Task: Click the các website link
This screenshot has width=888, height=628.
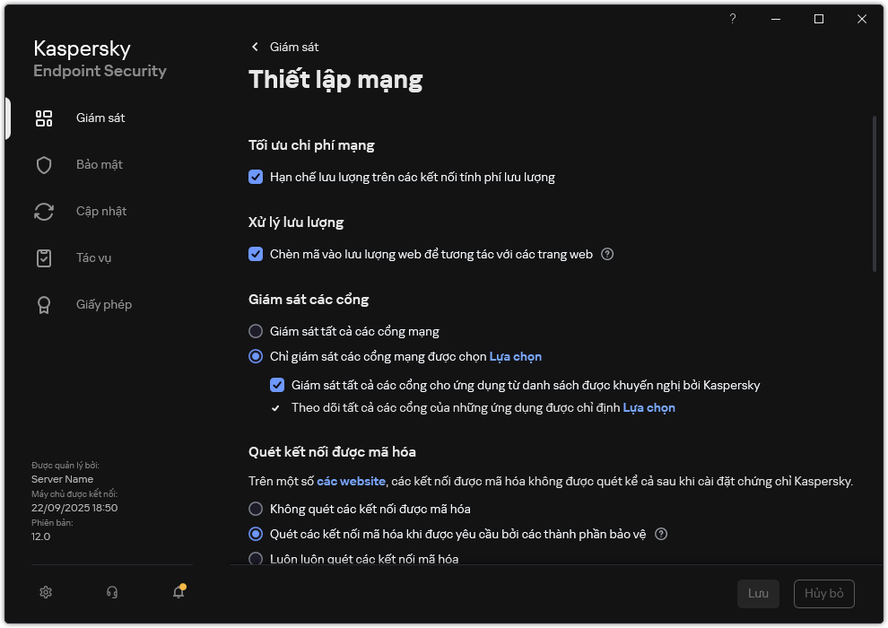Action: click(351, 481)
